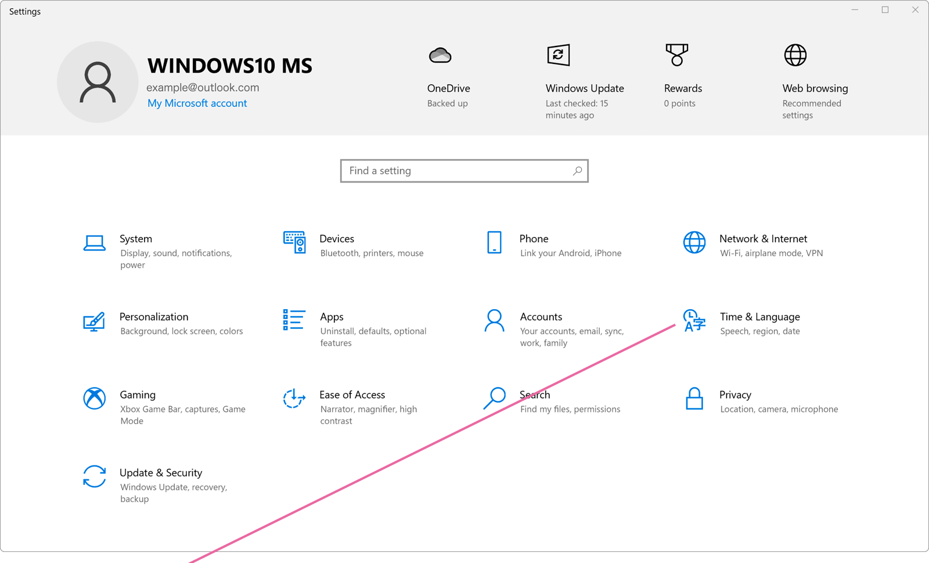The image size is (929, 563).
Task: Click the Web browsing globe icon
Action: tap(795, 55)
